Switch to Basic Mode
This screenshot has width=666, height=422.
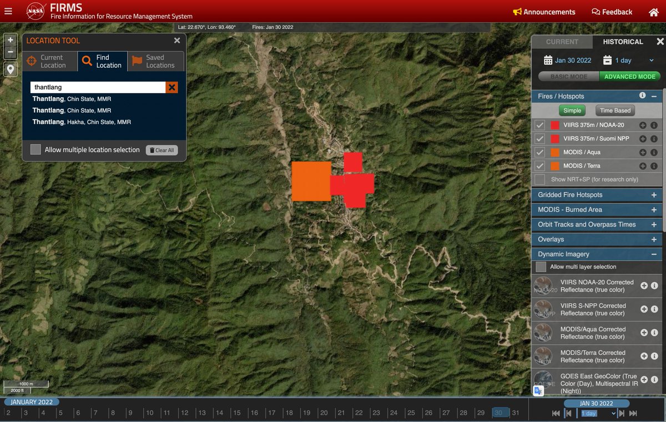pyautogui.click(x=569, y=77)
